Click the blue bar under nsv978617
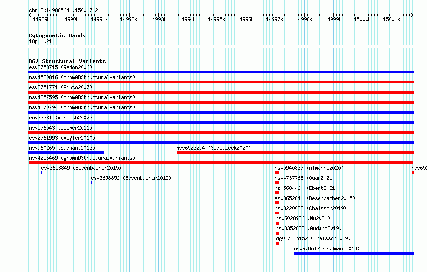Screen dimensions: 427x272 pos(354,253)
